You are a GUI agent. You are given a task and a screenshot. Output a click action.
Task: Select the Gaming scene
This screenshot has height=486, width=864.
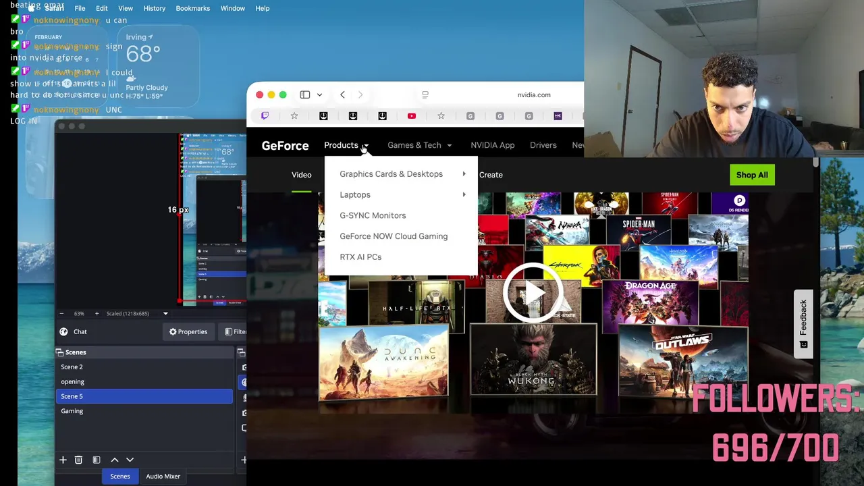[x=144, y=411]
